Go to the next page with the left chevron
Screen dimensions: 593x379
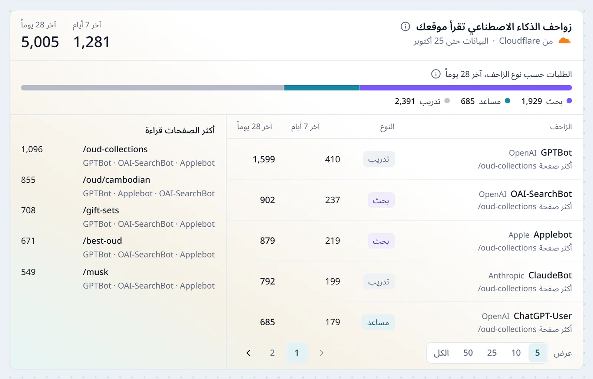click(248, 353)
